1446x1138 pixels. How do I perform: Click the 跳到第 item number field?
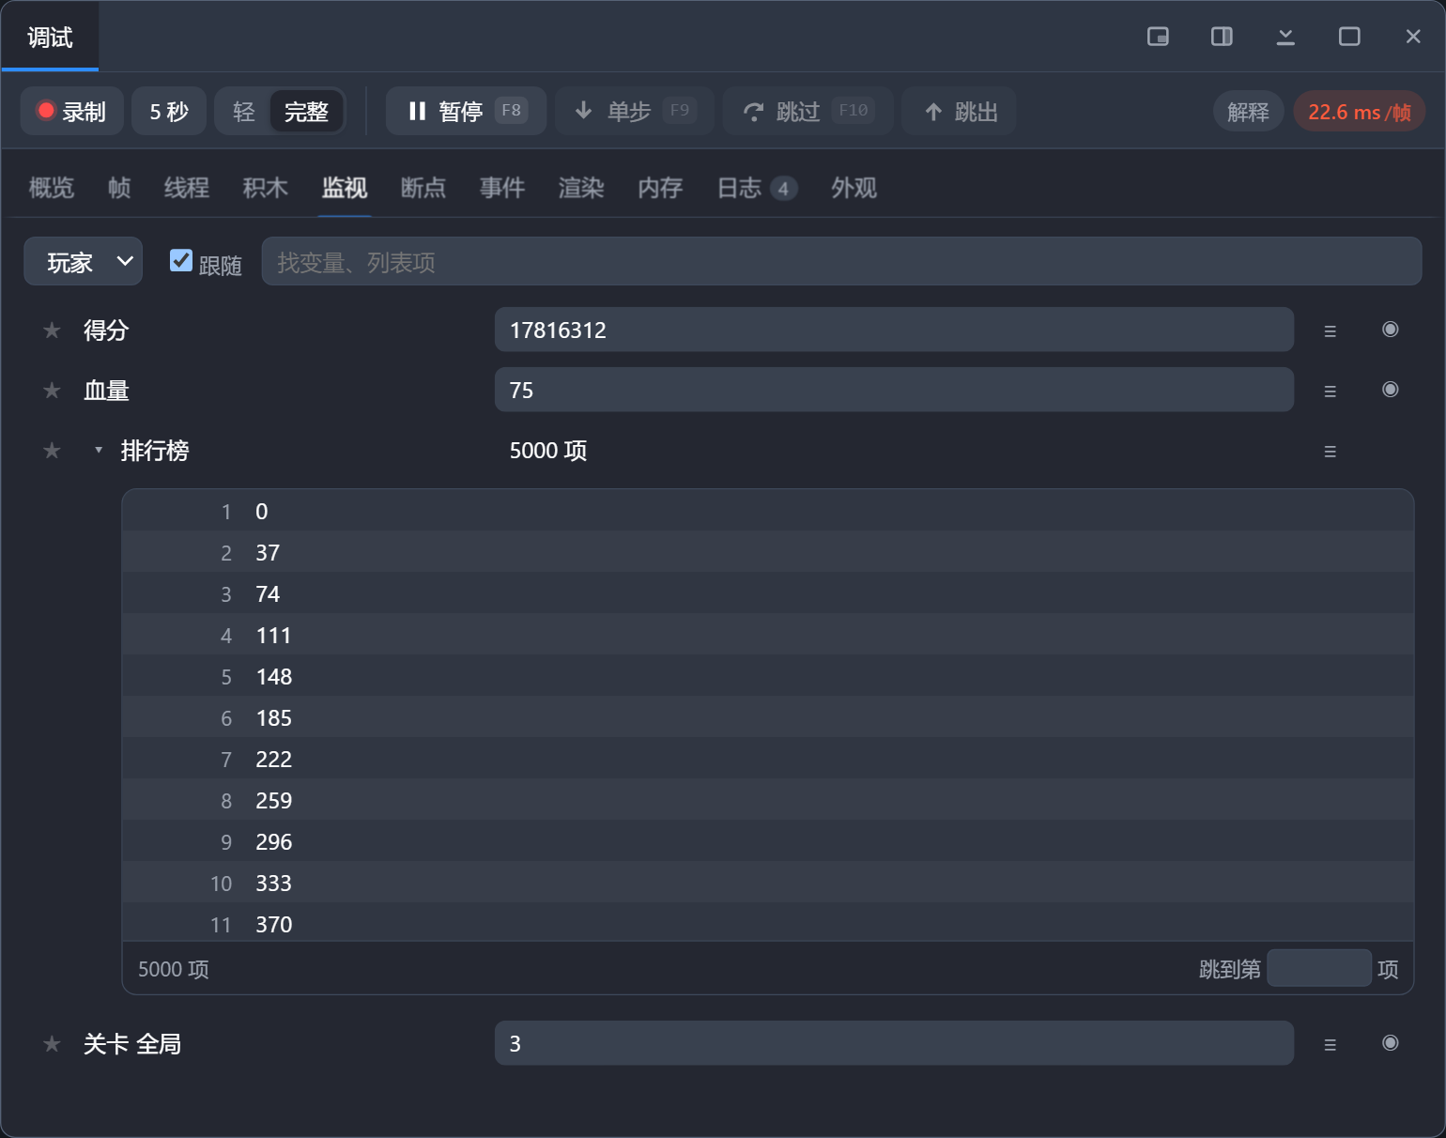point(1319,968)
